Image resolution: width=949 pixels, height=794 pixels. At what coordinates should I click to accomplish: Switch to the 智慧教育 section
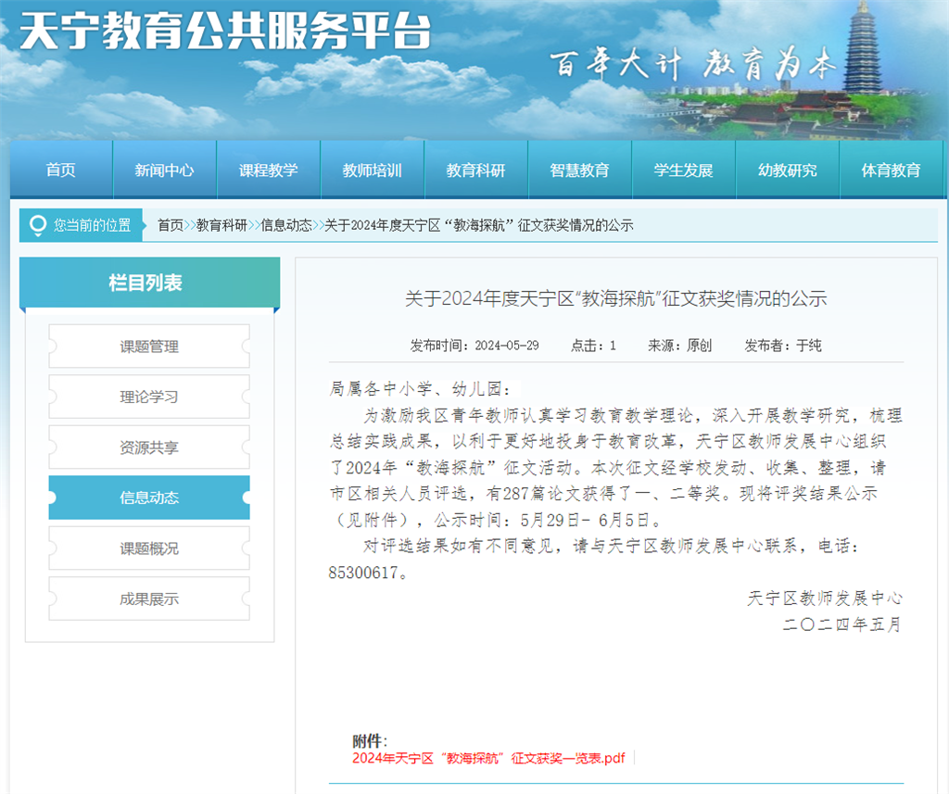pyautogui.click(x=579, y=170)
